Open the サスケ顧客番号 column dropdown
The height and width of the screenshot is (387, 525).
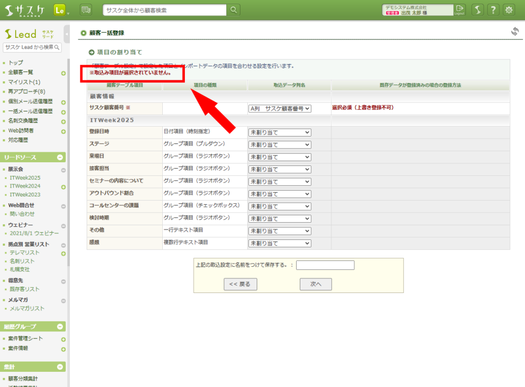(280, 109)
